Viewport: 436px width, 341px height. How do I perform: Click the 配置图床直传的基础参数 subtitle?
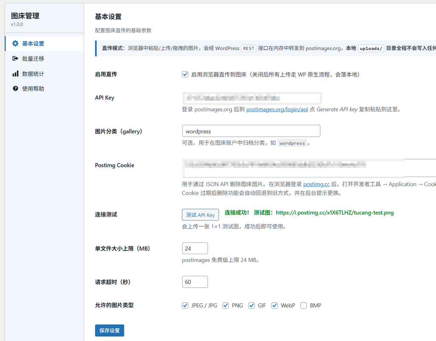pos(123,30)
